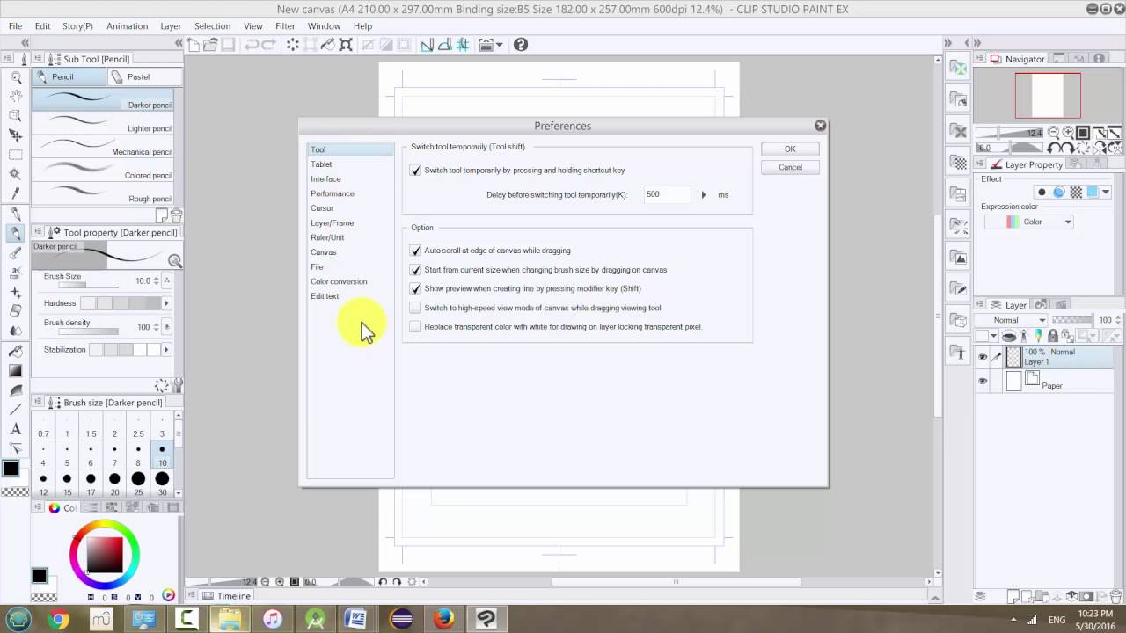Uncheck Show preview when creating line by modifier key
Image resolution: width=1126 pixels, height=633 pixels.
click(414, 288)
